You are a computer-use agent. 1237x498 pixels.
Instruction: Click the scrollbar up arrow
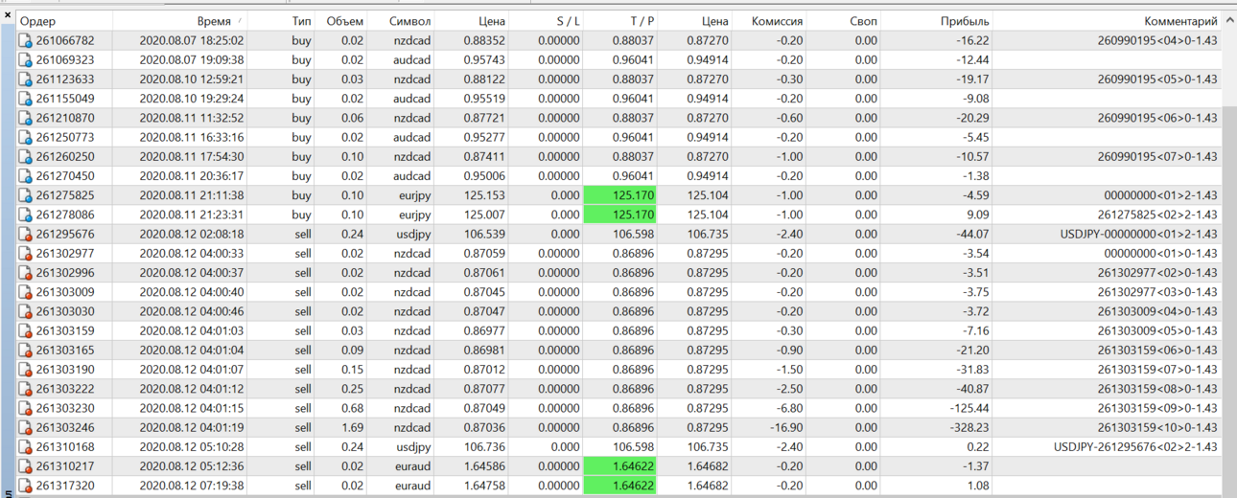(x=1229, y=20)
